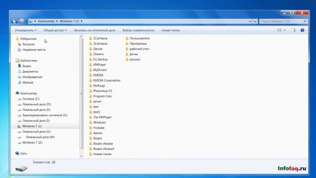The width and height of the screenshot is (316, 178).
Task: Select Библиотеки in navigation pane
Action: (29, 60)
